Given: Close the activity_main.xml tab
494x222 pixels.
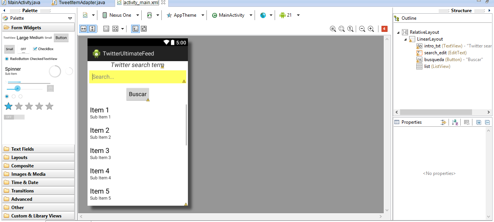Looking at the screenshot, I should [163, 3].
